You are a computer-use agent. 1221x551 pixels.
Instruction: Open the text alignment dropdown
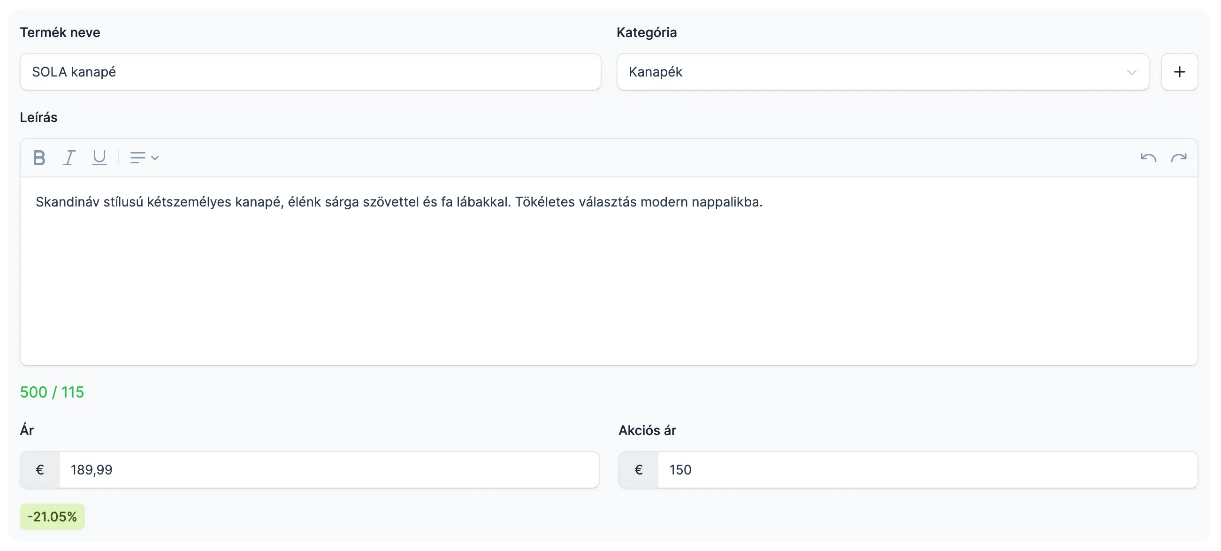point(144,157)
